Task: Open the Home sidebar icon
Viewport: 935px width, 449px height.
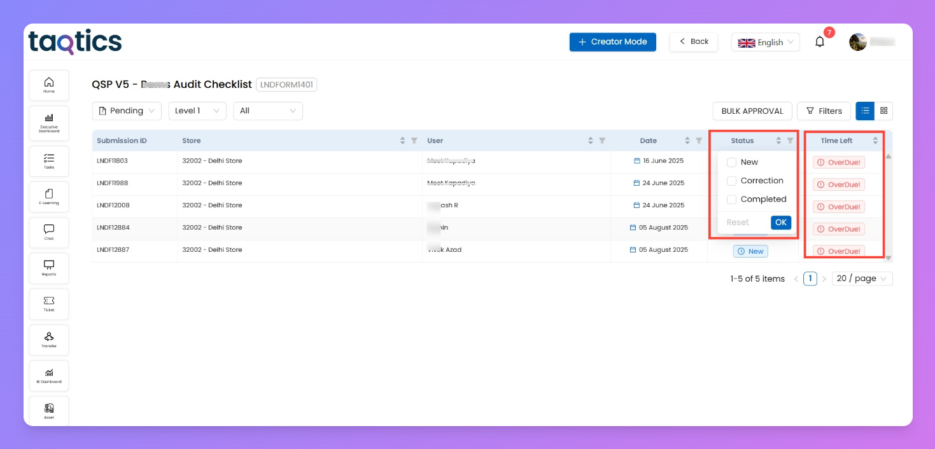Action: pos(49,85)
